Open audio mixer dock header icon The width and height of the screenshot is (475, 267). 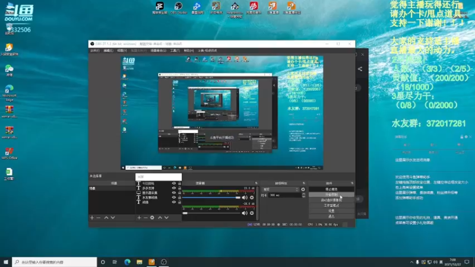coord(256,183)
